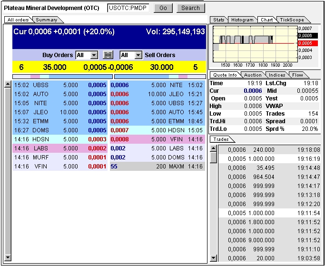Switch to the Summary tab
The image size is (325, 266).
47,20
